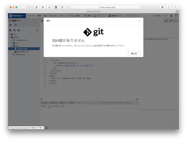Collapse the www folder arrow
Viewport: 187px width, 141px height.
pyautogui.click(x=10, y=37)
